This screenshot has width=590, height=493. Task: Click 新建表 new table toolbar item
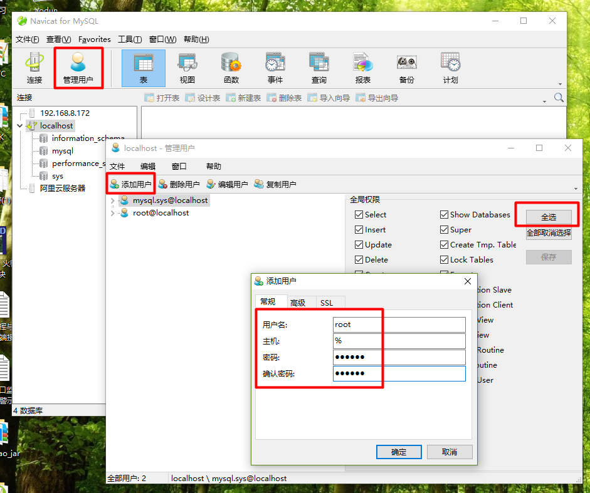[x=243, y=98]
